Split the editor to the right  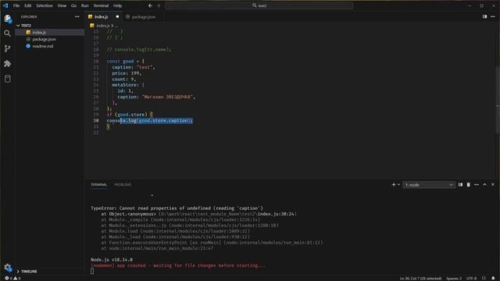(484, 16)
